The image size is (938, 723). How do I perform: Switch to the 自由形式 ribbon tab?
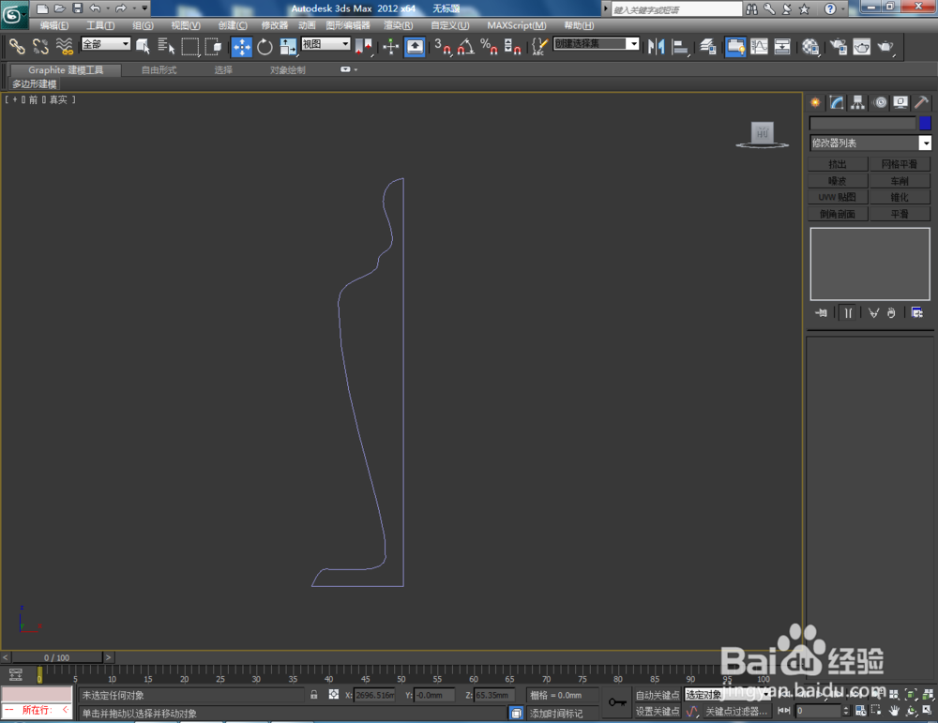[x=159, y=70]
